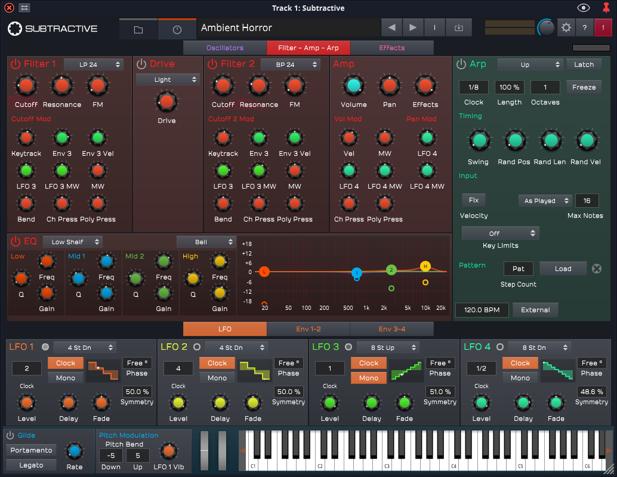Click the LFO 1 waveform display
Viewport: 617px width, 477px height.
click(x=103, y=370)
